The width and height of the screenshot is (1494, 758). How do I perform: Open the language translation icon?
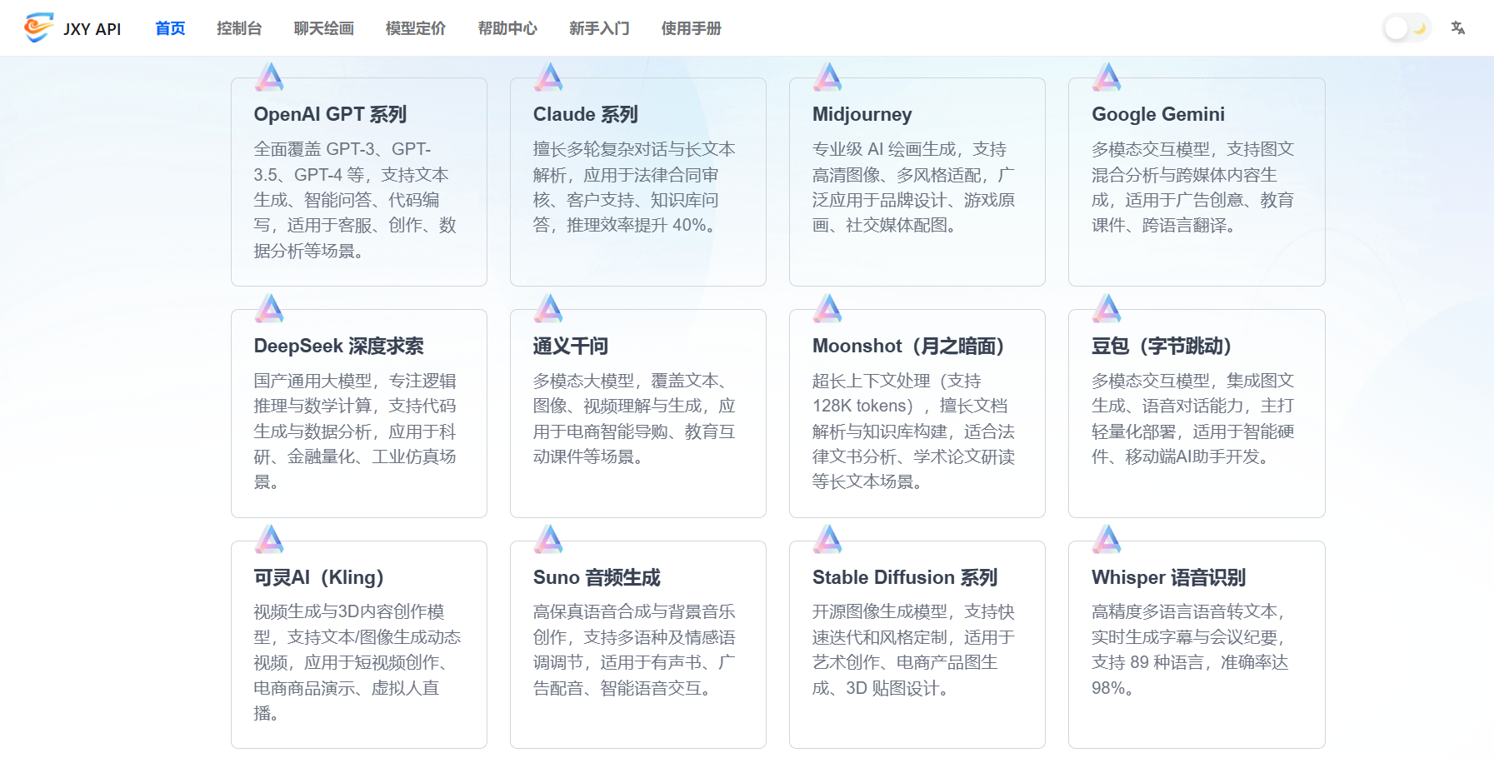click(x=1458, y=28)
